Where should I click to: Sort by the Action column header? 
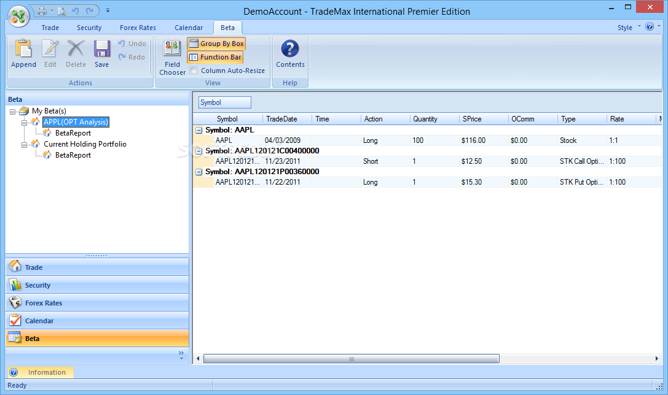tap(385, 119)
